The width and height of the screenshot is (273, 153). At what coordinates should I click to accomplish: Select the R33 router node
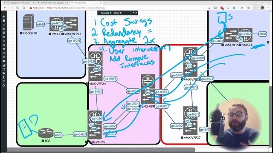point(46,133)
